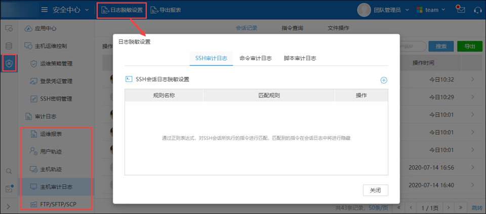486x214 pixels.
Task: Click the green 导出 button
Action: click(x=470, y=47)
